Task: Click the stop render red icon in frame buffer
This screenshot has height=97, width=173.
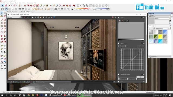Action: click(113, 17)
